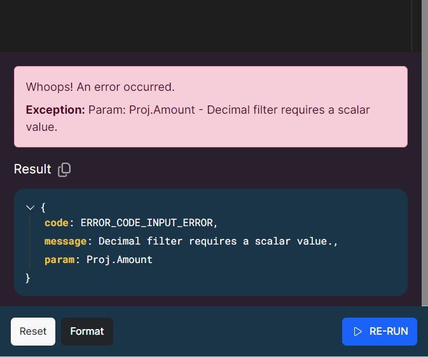
Task: Reset the query inputs
Action: 33,332
